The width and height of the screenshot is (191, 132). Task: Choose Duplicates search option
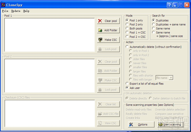coord(160,20)
